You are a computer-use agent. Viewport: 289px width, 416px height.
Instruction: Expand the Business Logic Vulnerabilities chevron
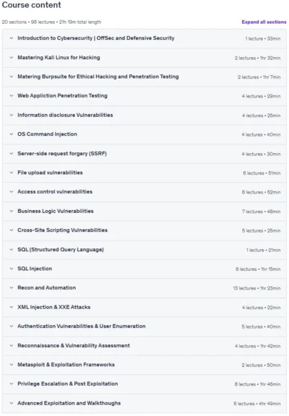click(x=12, y=211)
